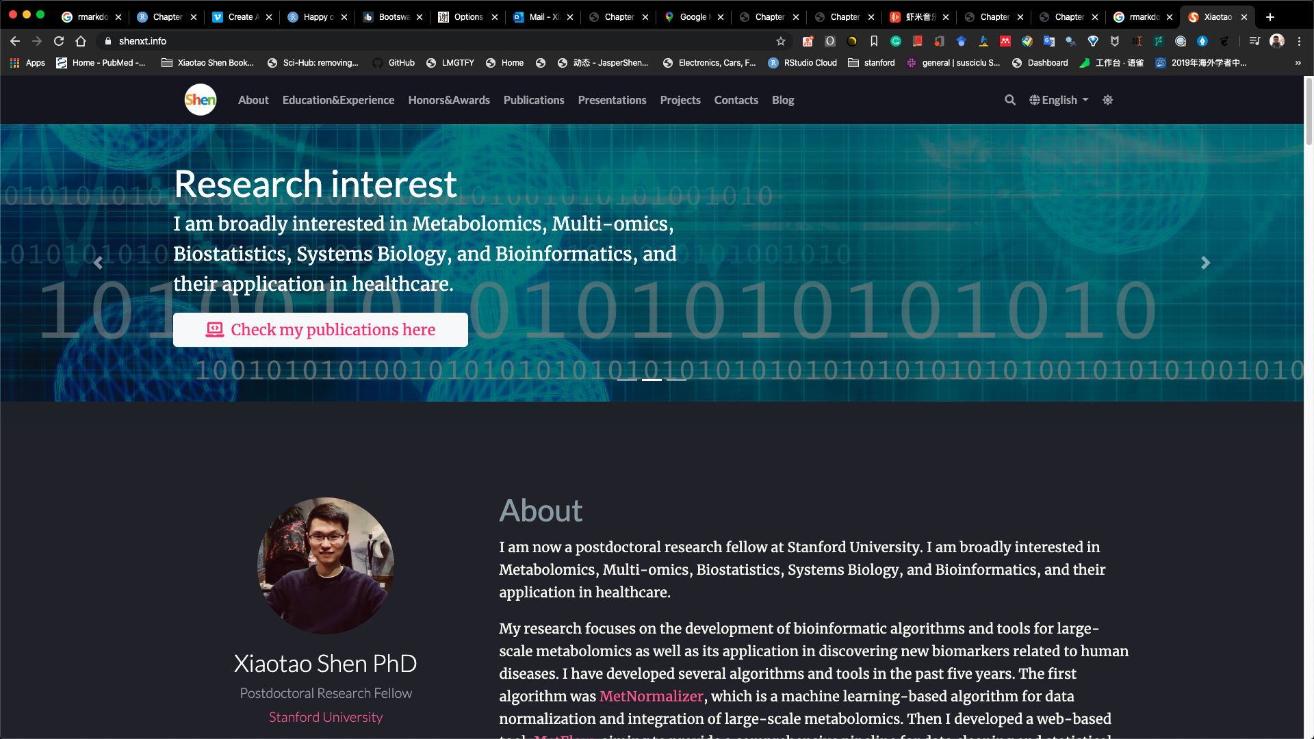The image size is (1314, 739).
Task: Go to next carousel slide arrow
Action: 1205,263
